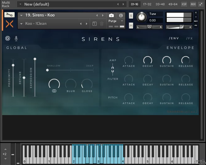Click the Tune knob

point(141,17)
